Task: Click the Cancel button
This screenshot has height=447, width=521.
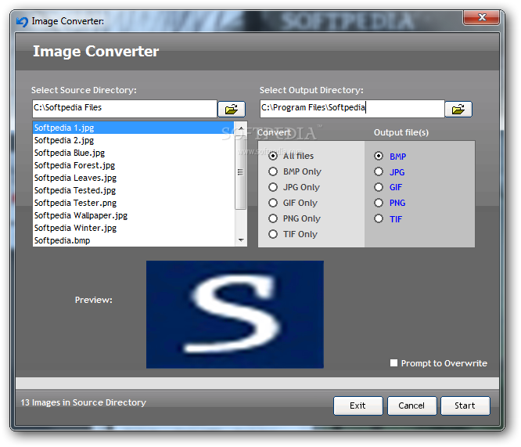Action: (411, 406)
